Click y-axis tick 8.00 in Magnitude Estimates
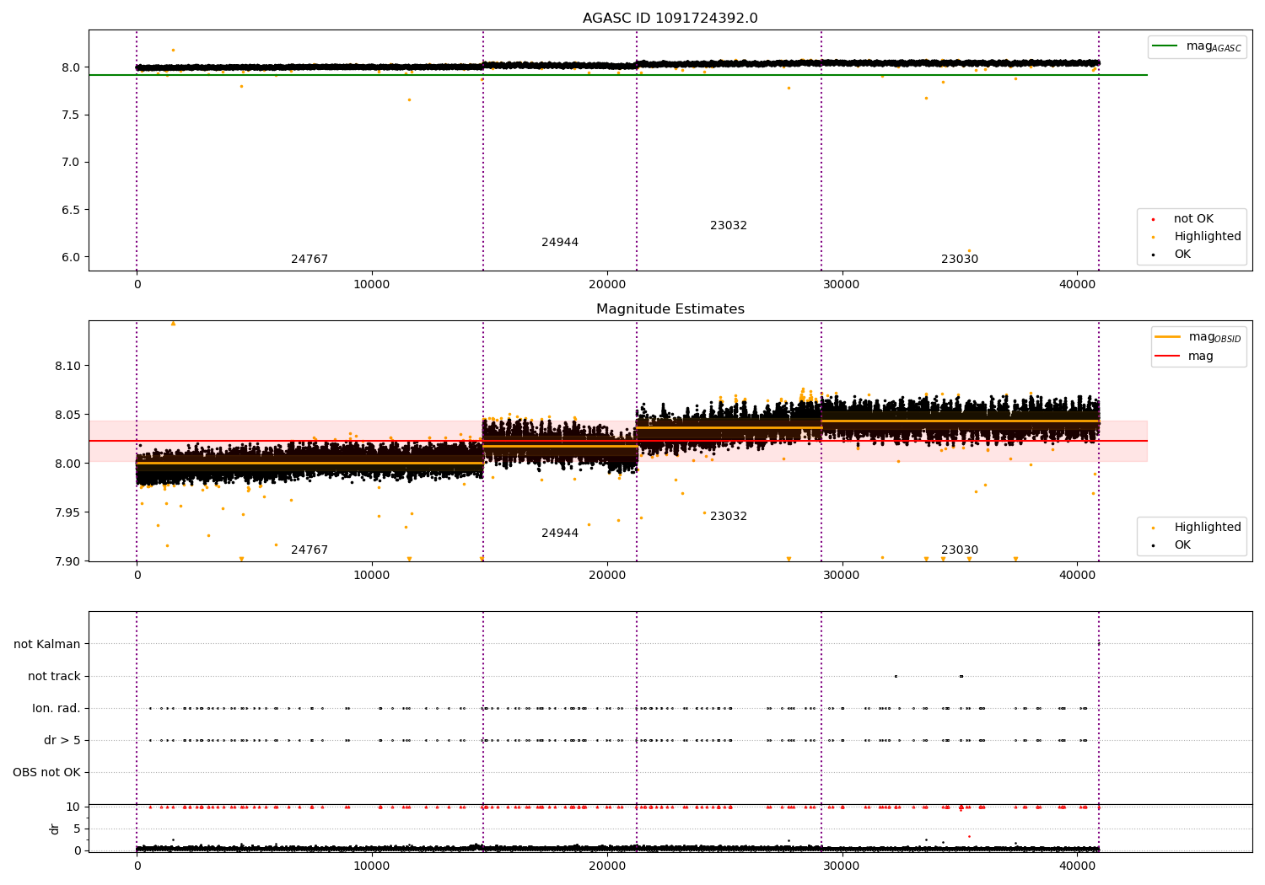This screenshot has width=1265, height=885. click(67, 464)
